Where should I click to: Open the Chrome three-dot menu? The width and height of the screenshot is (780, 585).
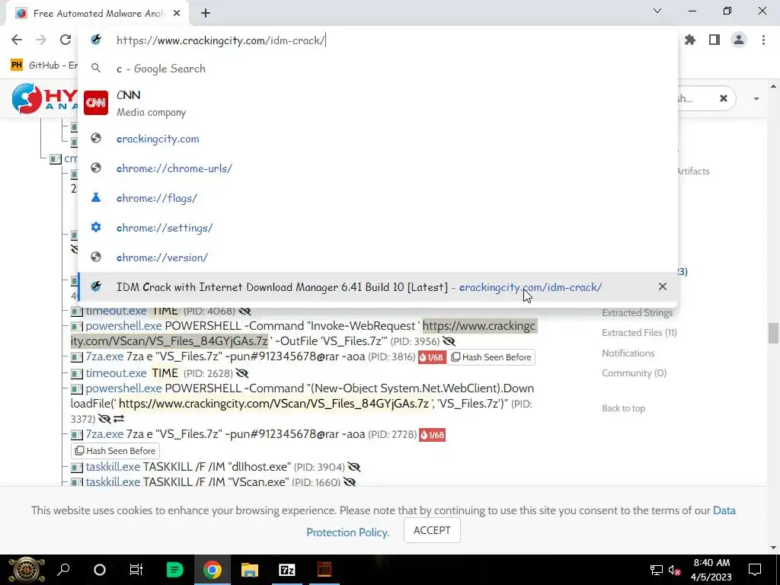pos(763,40)
